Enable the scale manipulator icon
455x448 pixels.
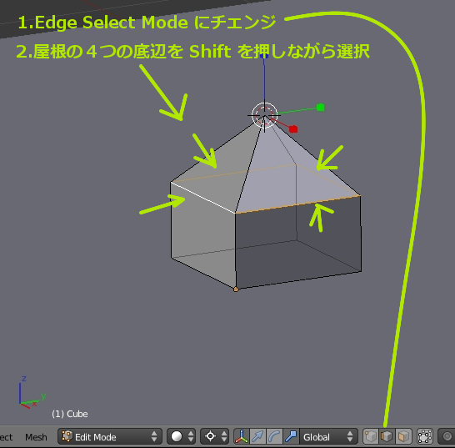point(291,436)
